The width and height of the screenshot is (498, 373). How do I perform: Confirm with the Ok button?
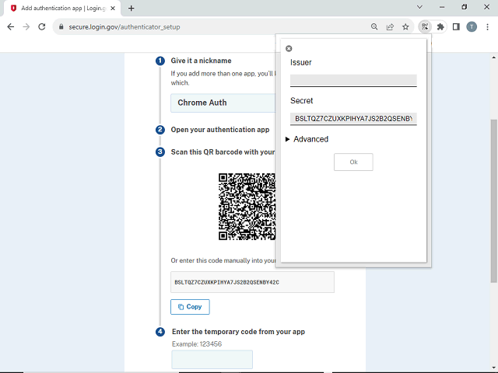coord(353,162)
